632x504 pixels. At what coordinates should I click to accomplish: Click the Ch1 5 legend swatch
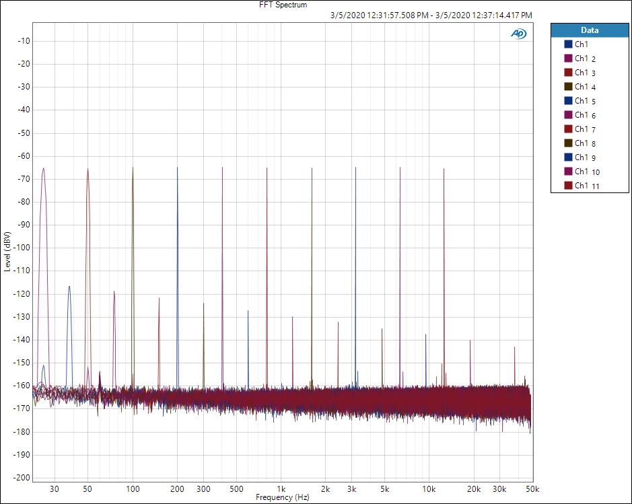point(568,101)
